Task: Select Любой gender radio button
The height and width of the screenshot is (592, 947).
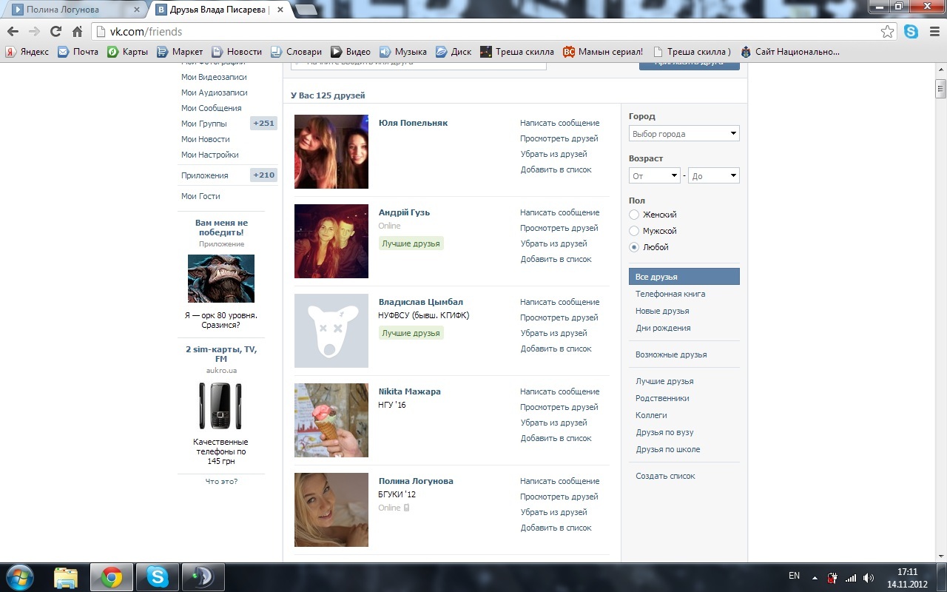Action: (633, 247)
